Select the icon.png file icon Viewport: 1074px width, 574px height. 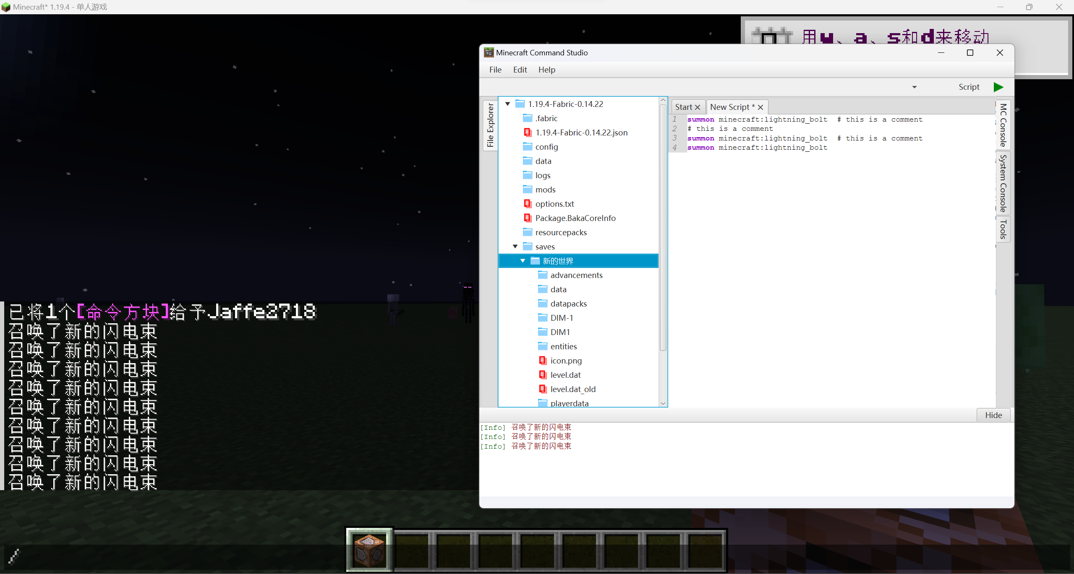pos(543,360)
